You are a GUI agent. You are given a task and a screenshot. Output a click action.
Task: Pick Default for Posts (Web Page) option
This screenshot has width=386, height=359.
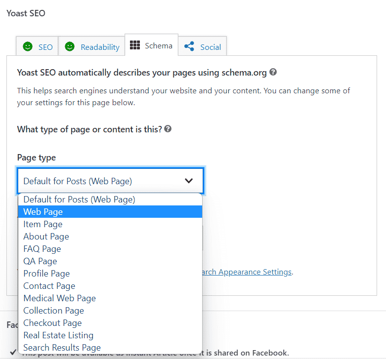pos(79,199)
